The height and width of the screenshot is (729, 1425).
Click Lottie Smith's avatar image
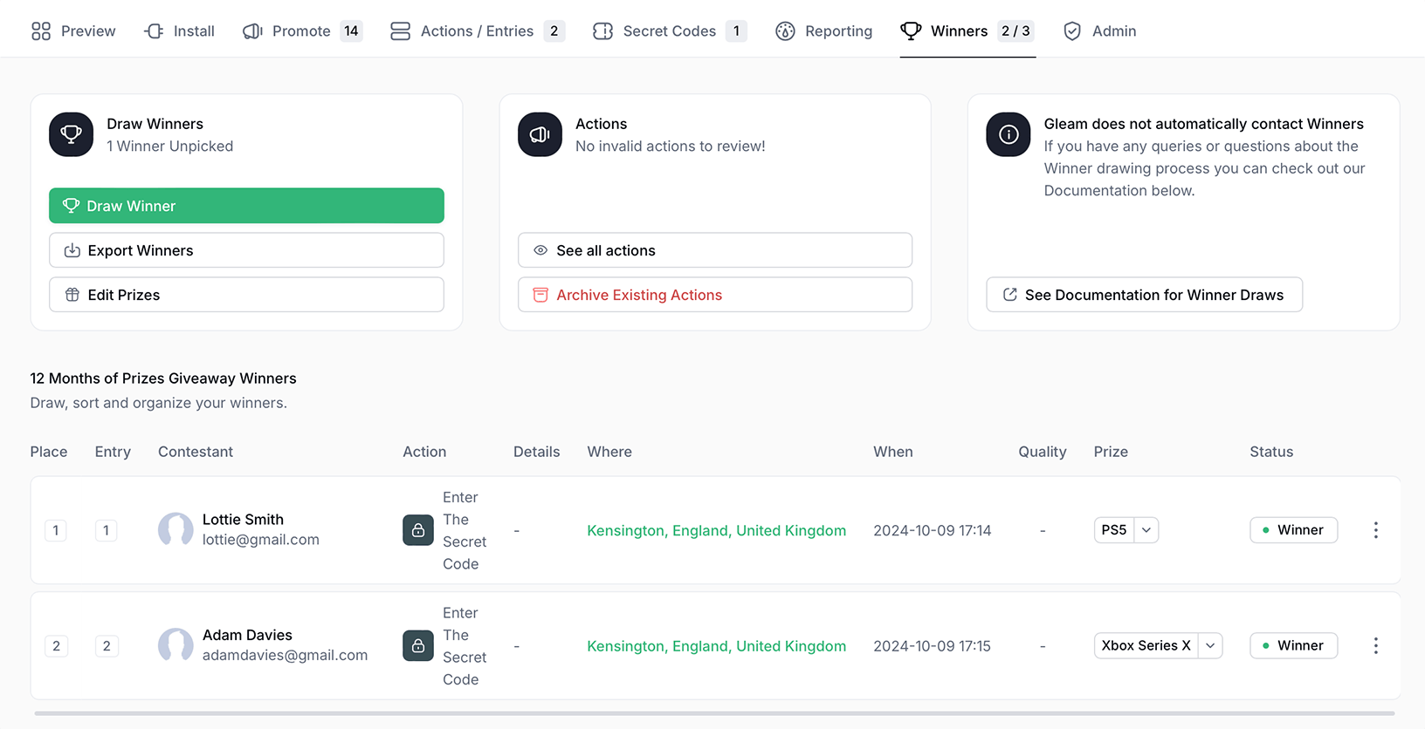coord(176,530)
